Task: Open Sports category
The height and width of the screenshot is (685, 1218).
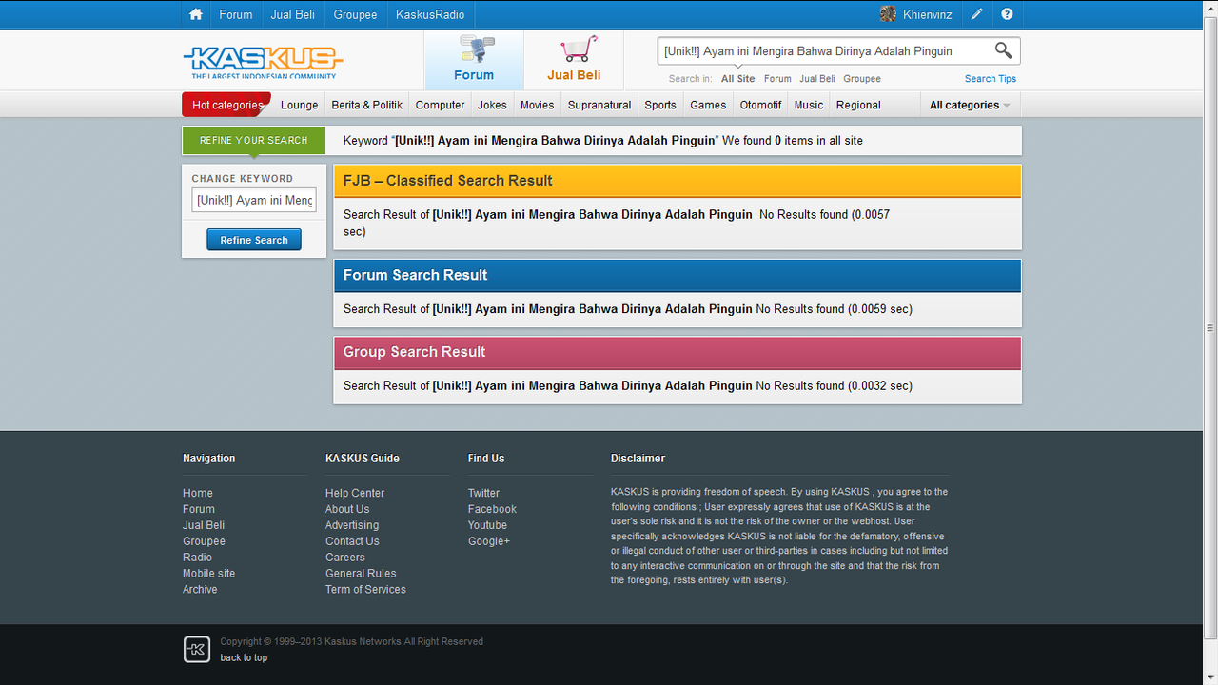Action: coord(660,105)
